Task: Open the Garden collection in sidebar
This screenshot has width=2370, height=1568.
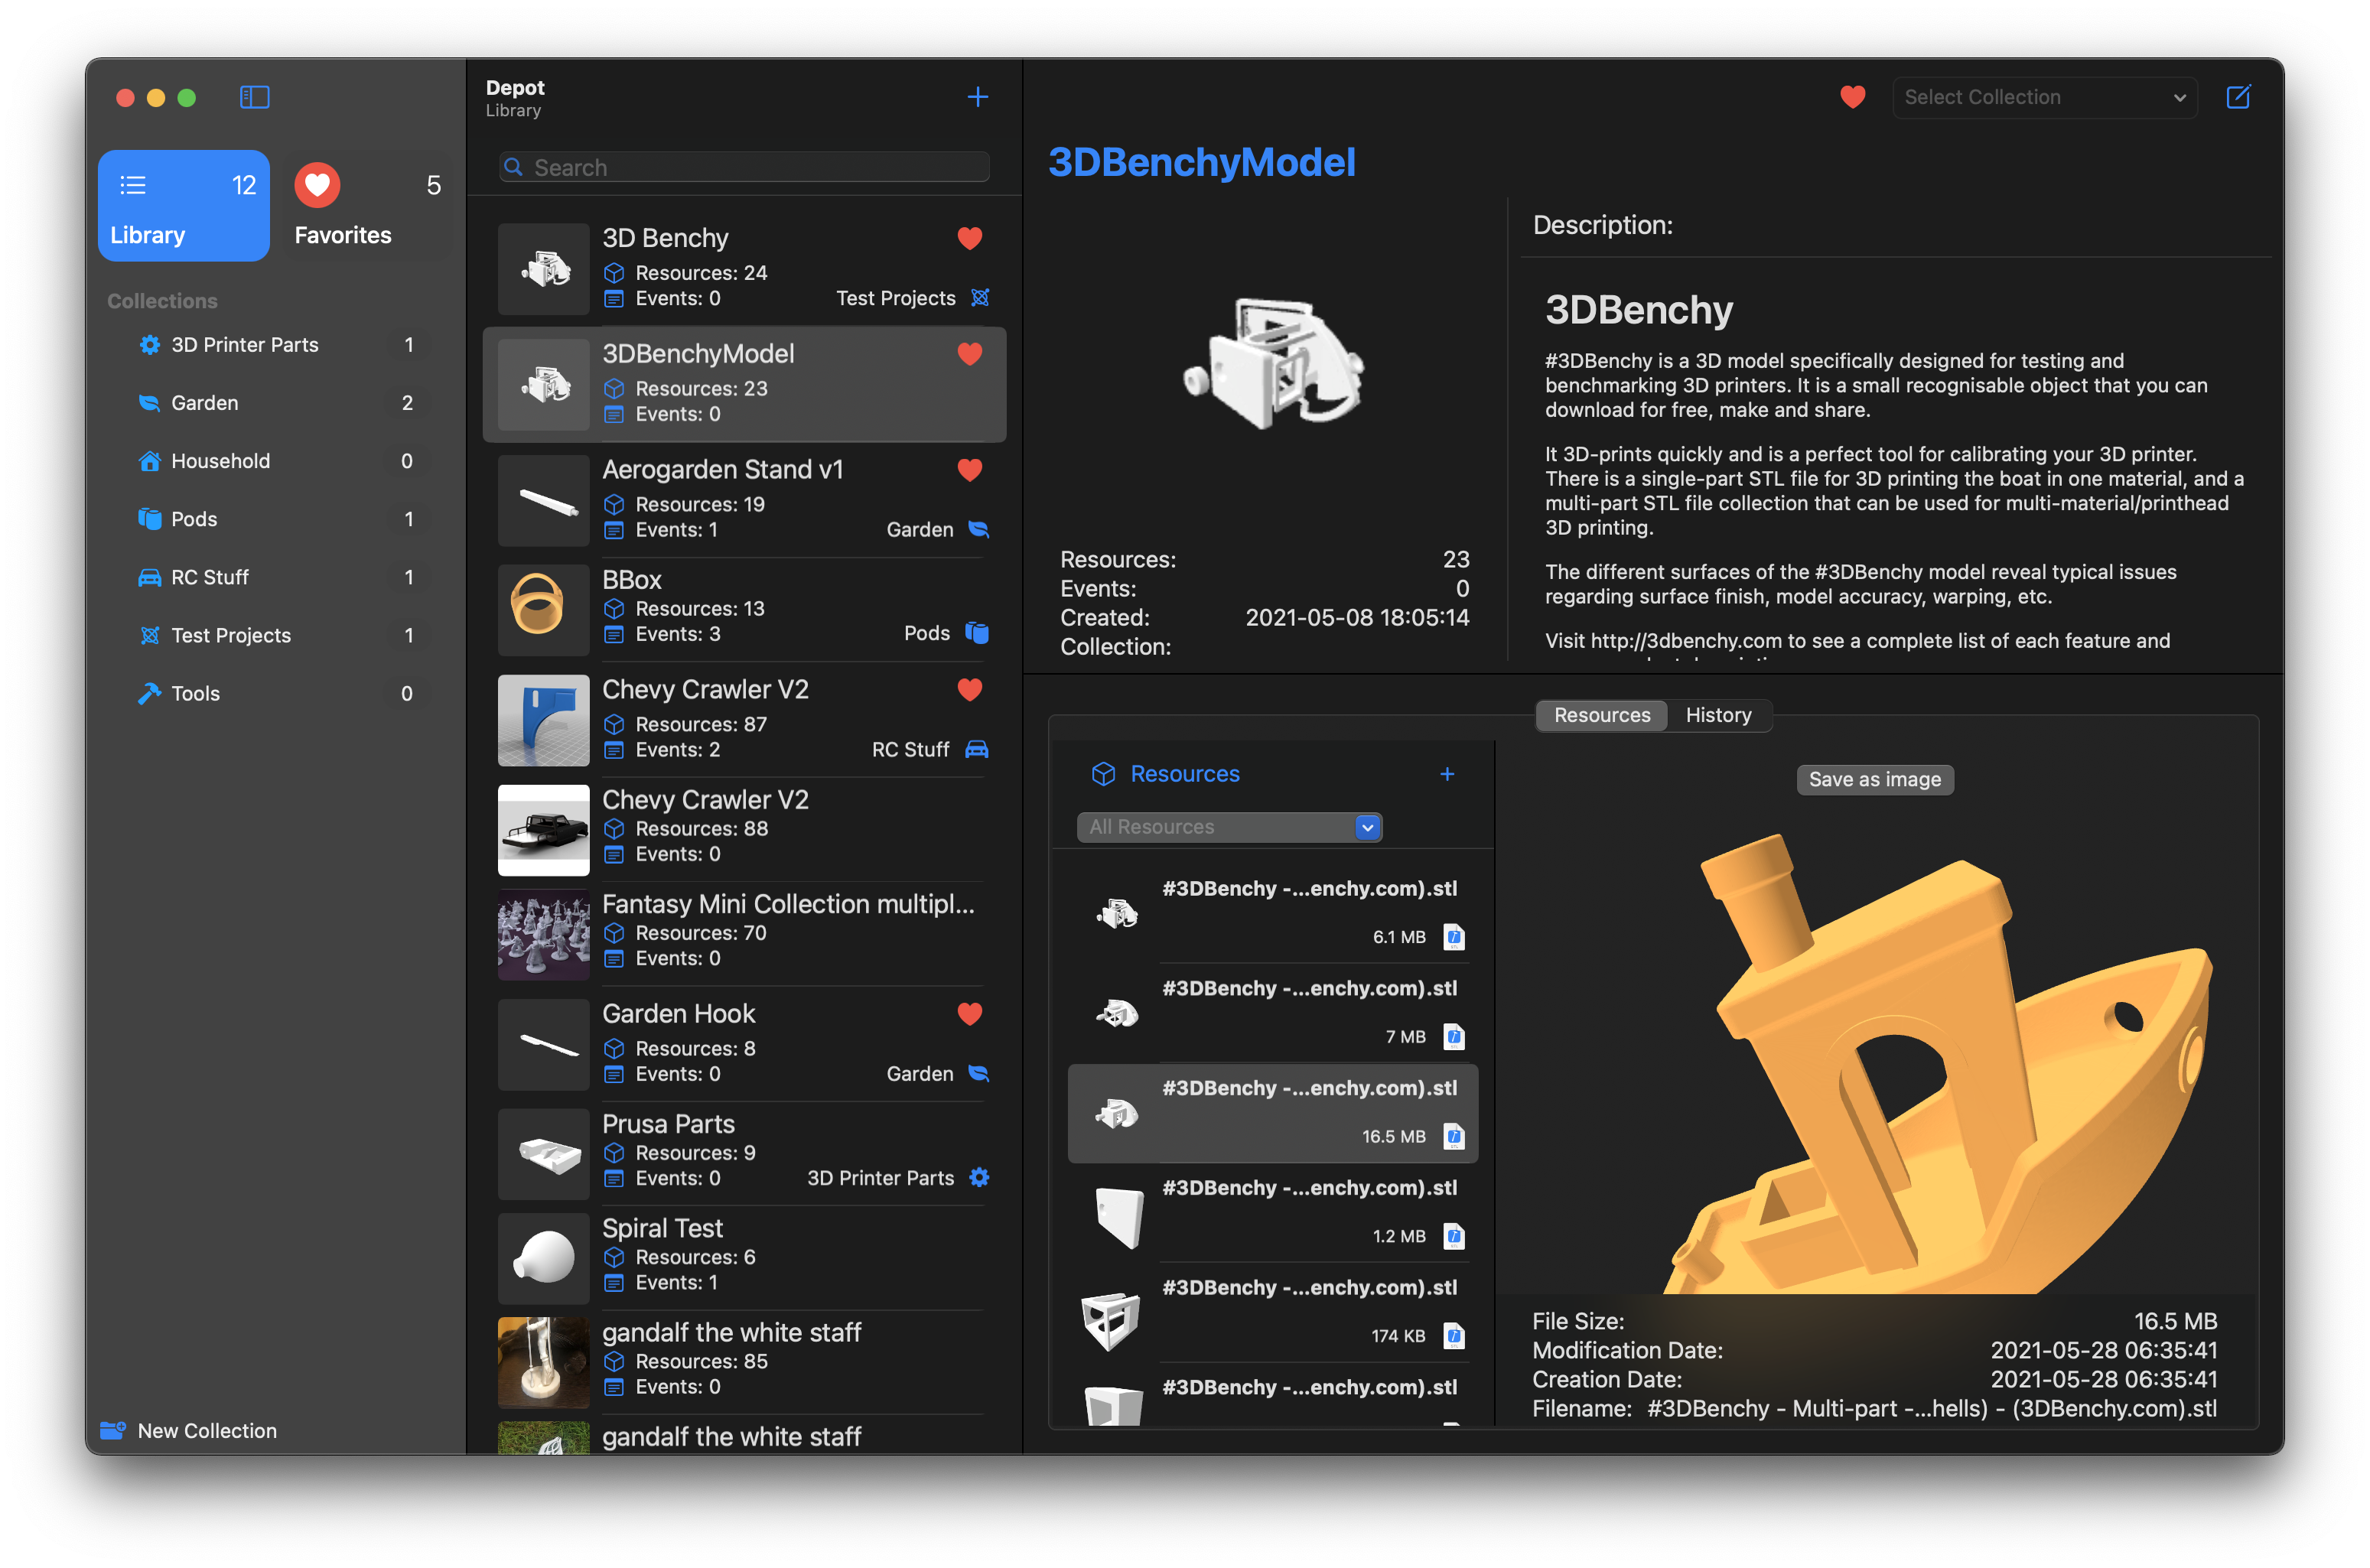Action: pyautogui.click(x=205, y=402)
